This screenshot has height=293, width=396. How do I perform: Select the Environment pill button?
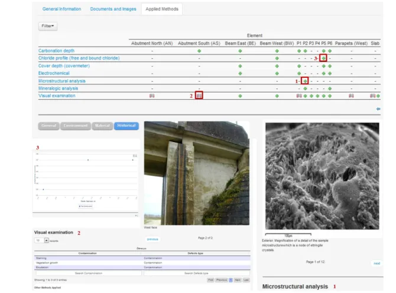tap(76, 126)
